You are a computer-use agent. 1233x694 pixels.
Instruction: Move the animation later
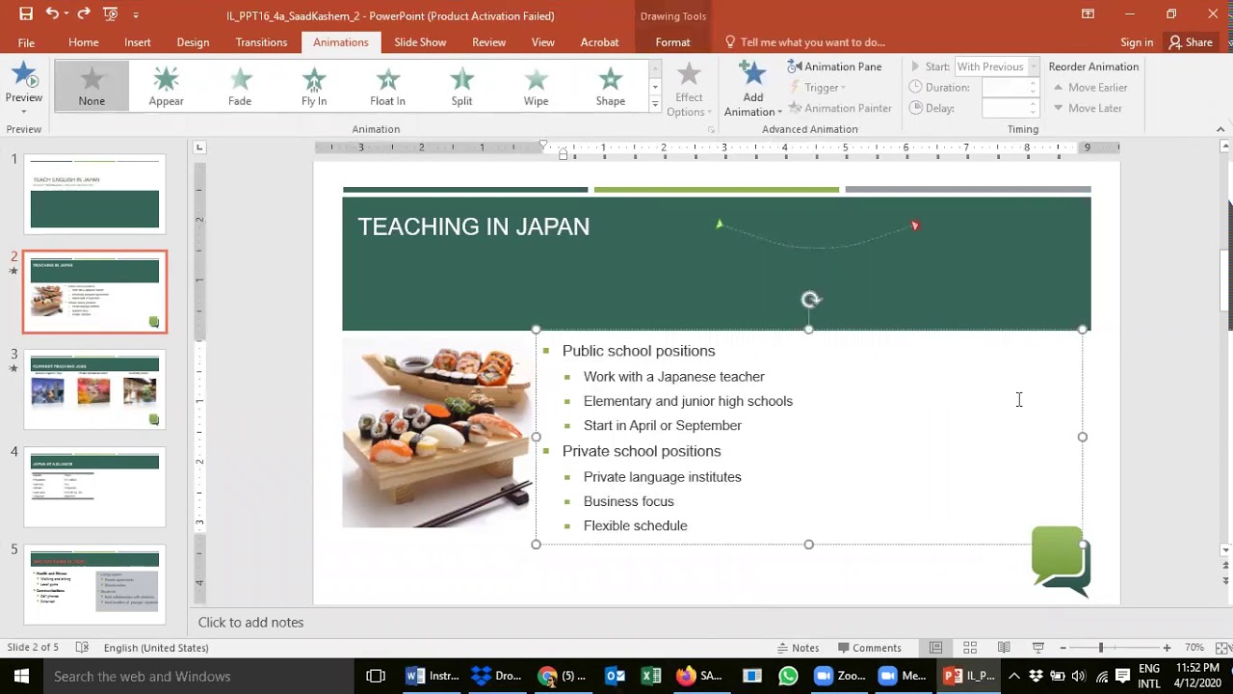pyautogui.click(x=1087, y=109)
